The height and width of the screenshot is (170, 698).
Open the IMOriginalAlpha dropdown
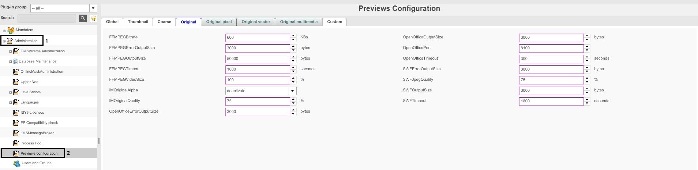tap(293, 91)
